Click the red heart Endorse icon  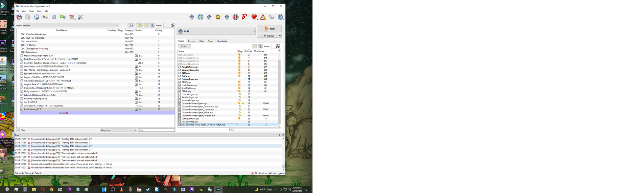(x=254, y=17)
